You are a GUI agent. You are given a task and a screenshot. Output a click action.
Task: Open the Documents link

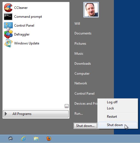coord(83,33)
